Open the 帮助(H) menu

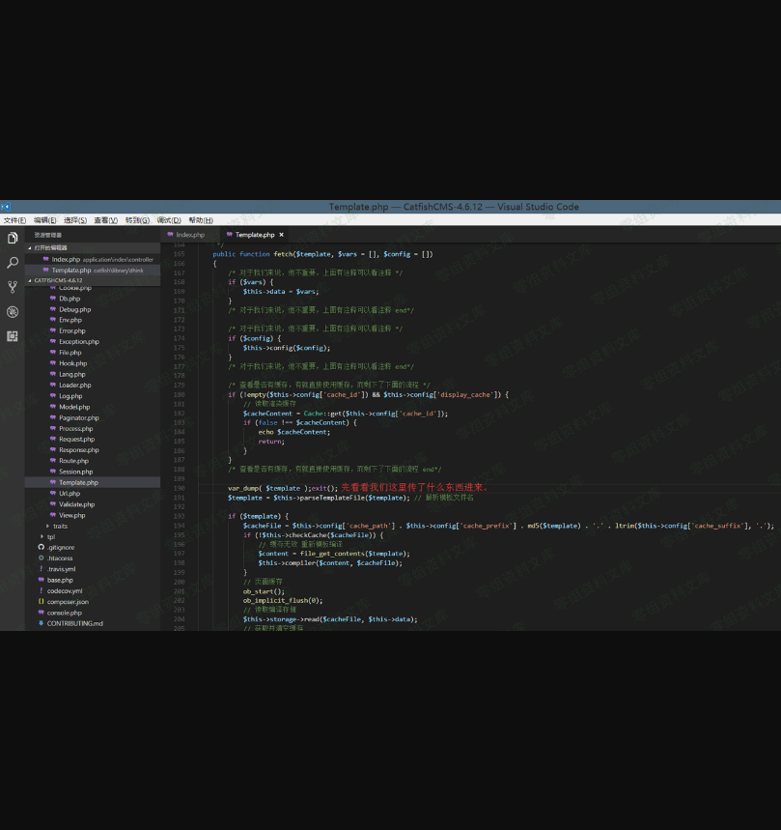[x=200, y=220]
